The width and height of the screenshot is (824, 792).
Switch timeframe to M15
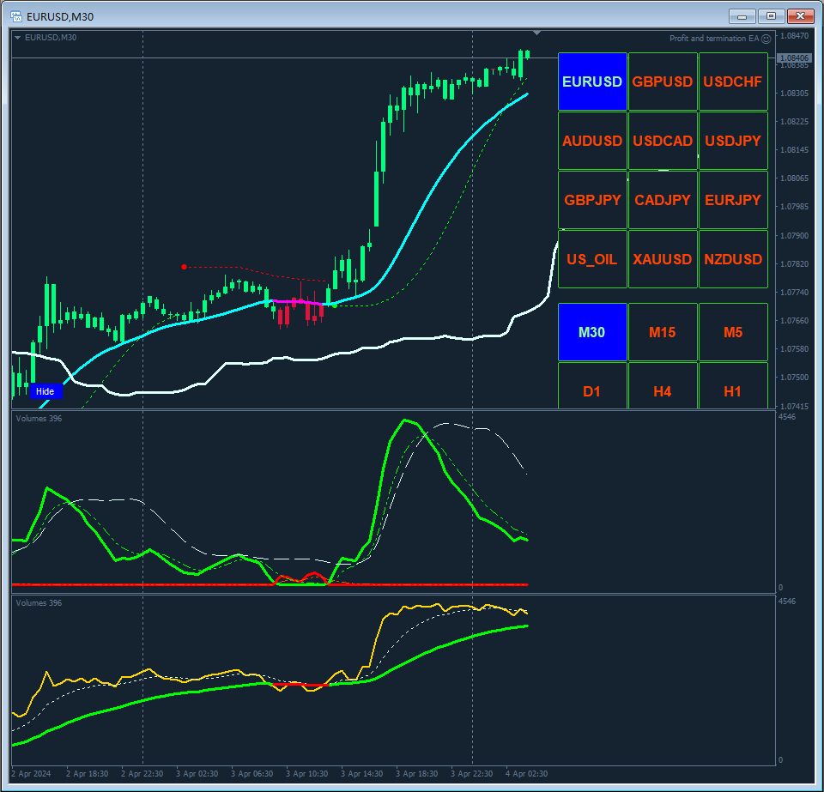pos(662,332)
